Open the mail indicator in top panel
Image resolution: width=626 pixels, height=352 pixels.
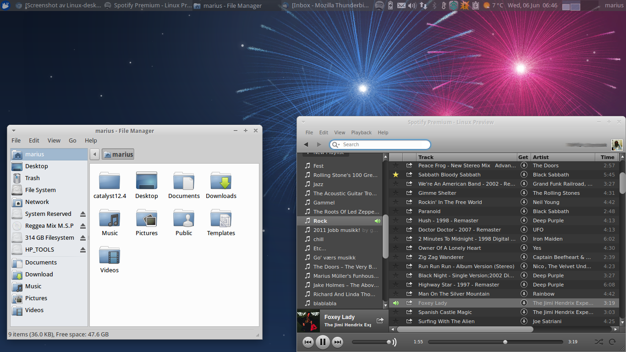[401, 5]
